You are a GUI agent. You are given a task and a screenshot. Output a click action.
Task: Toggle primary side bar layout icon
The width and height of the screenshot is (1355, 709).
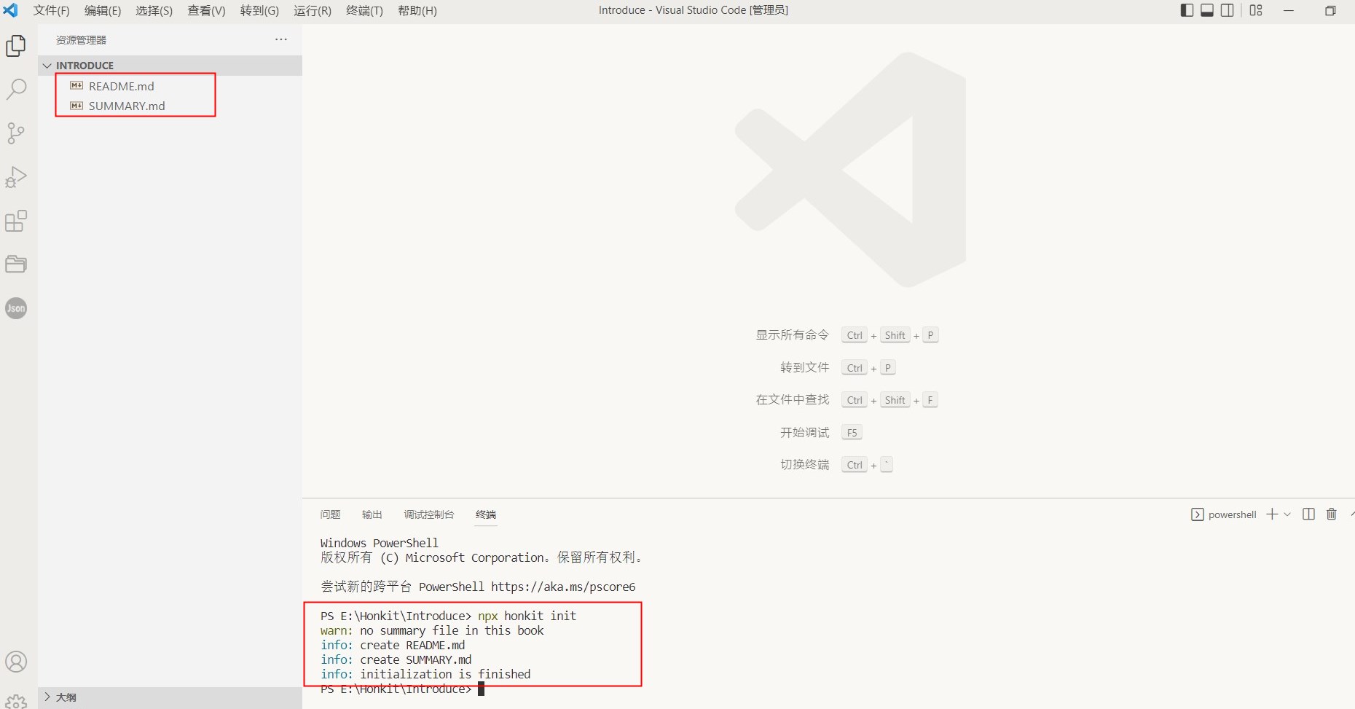pos(1187,10)
